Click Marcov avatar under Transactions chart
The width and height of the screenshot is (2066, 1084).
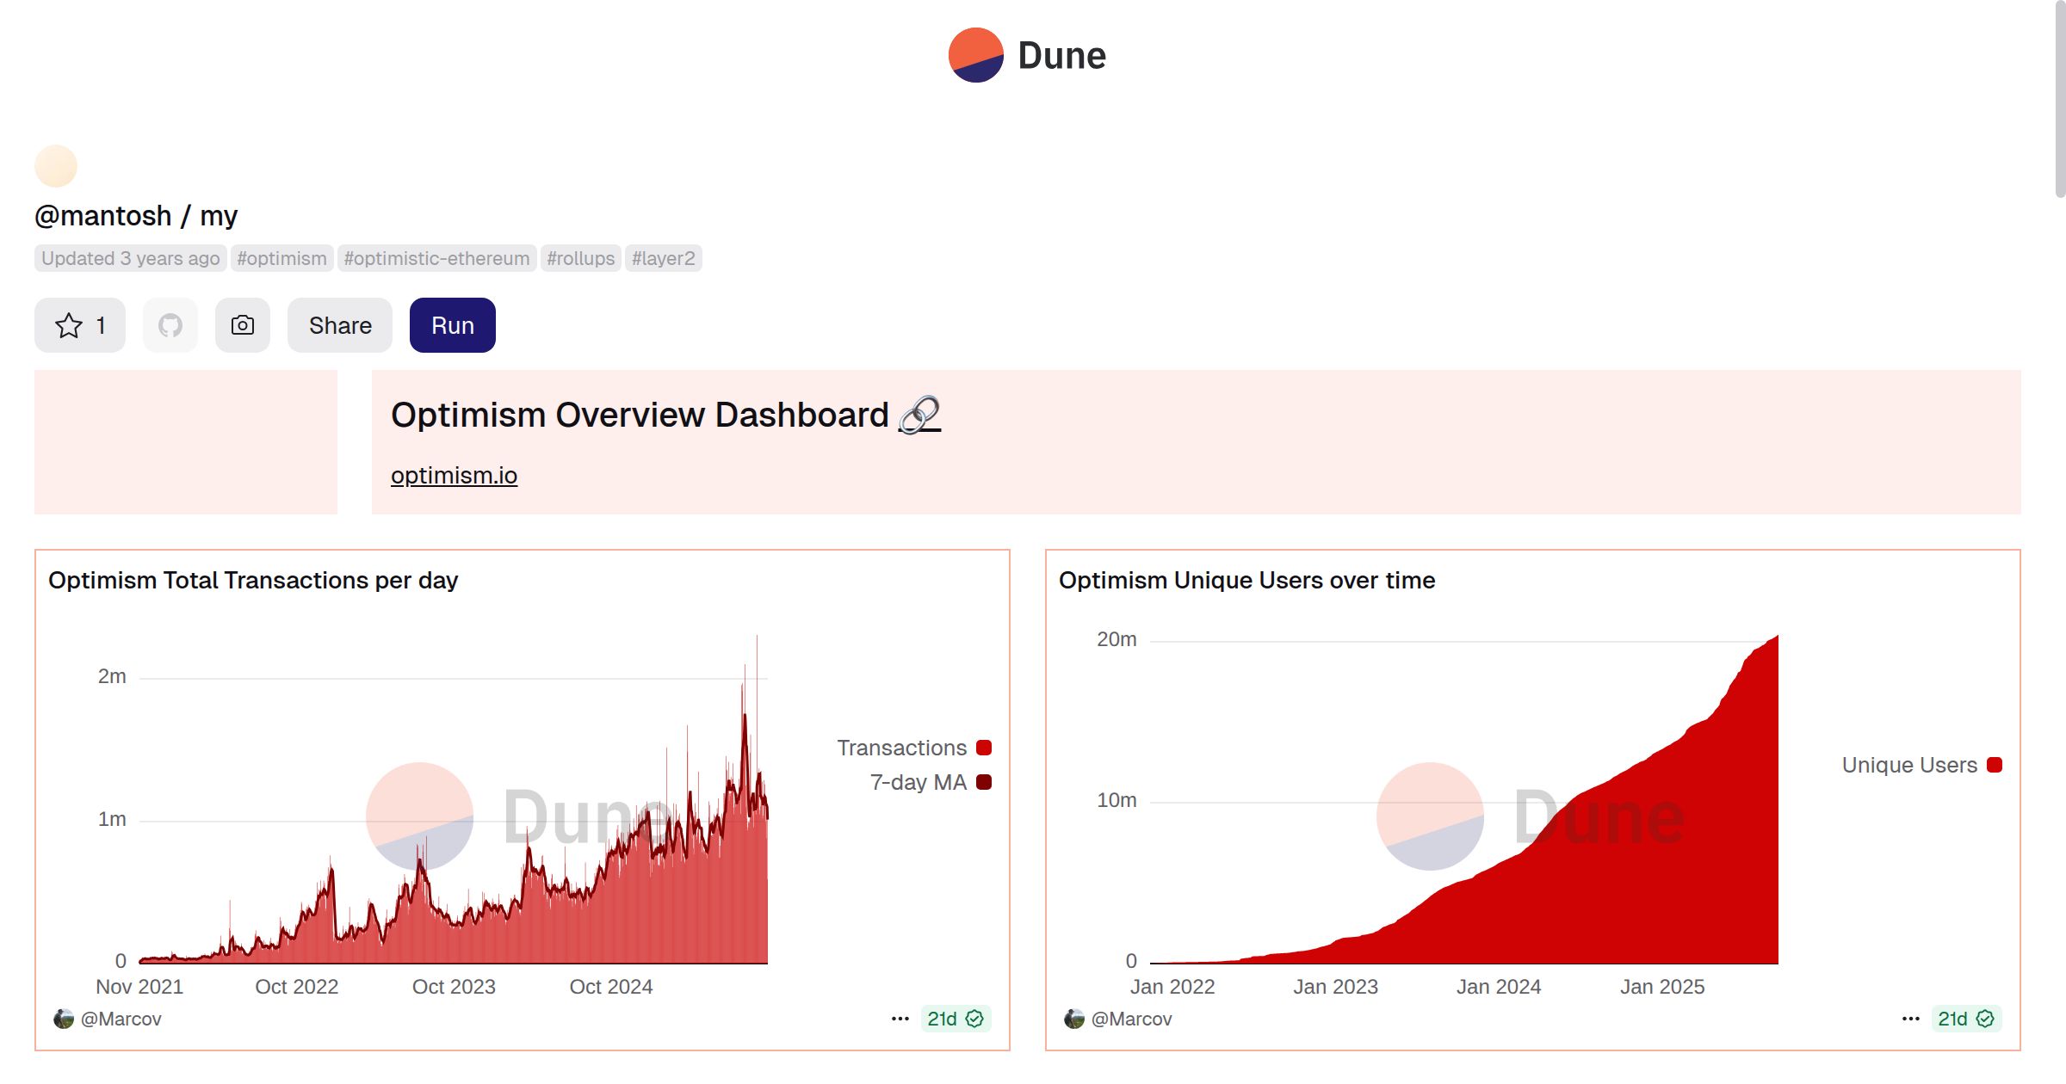[64, 1019]
